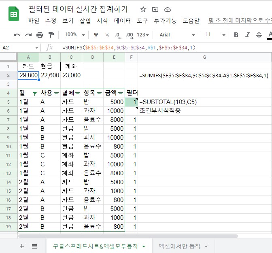Open the 사용 column filter
Viewport: 272px width, 253px height.
[56, 94]
